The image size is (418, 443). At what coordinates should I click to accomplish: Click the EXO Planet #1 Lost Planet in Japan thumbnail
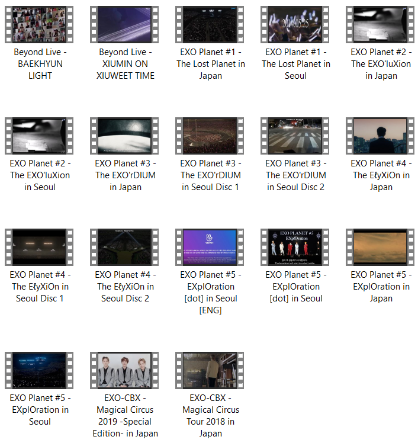point(210,25)
